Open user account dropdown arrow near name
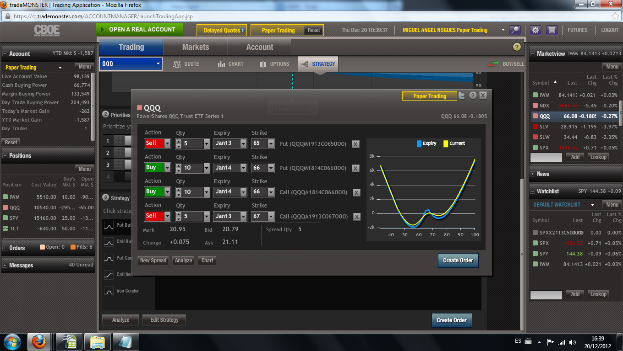Viewport: 623px width, 351px height. [503, 30]
